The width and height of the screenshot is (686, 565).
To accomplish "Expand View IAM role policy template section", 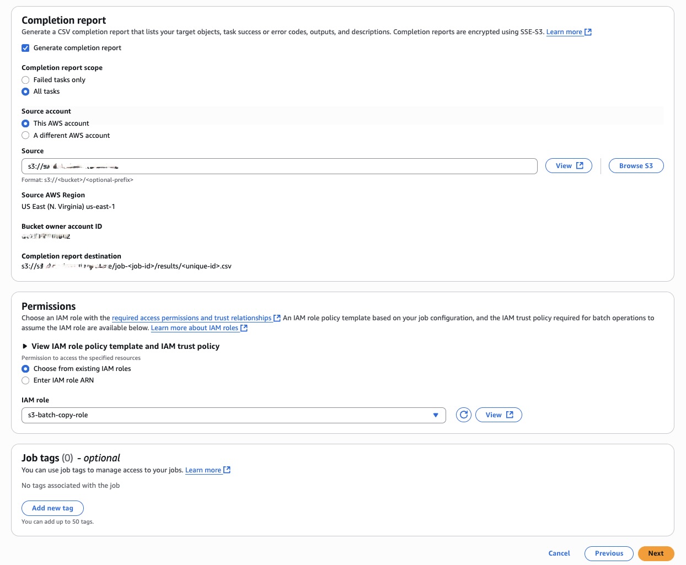I will click(25, 346).
